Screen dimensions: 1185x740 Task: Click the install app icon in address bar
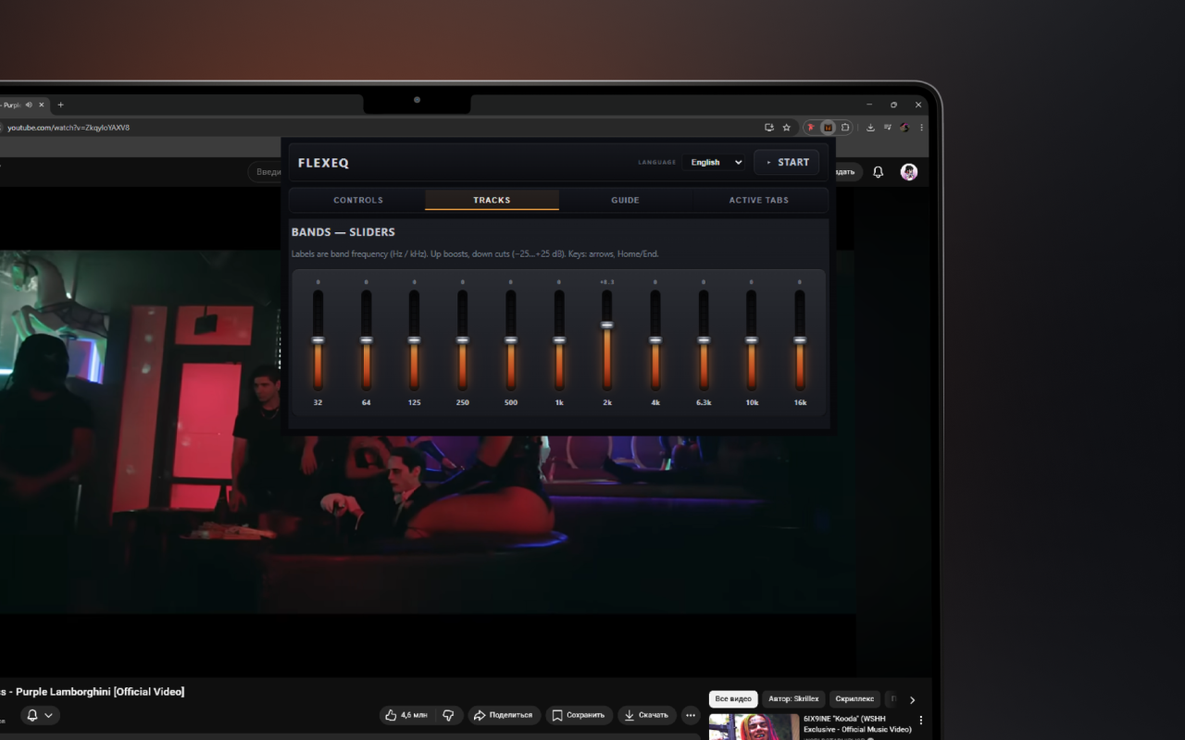(x=769, y=128)
